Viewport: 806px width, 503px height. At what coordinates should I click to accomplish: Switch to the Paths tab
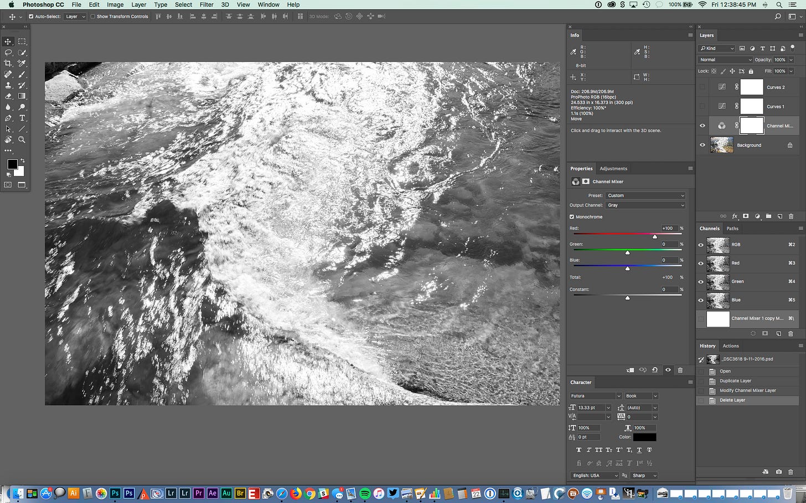pyautogui.click(x=732, y=228)
